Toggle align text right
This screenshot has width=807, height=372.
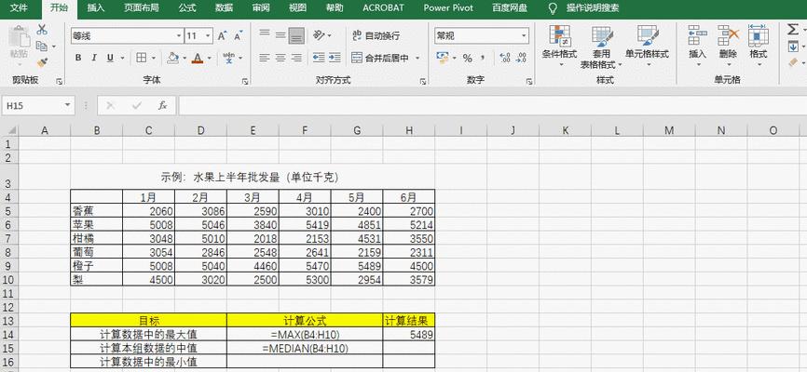296,58
